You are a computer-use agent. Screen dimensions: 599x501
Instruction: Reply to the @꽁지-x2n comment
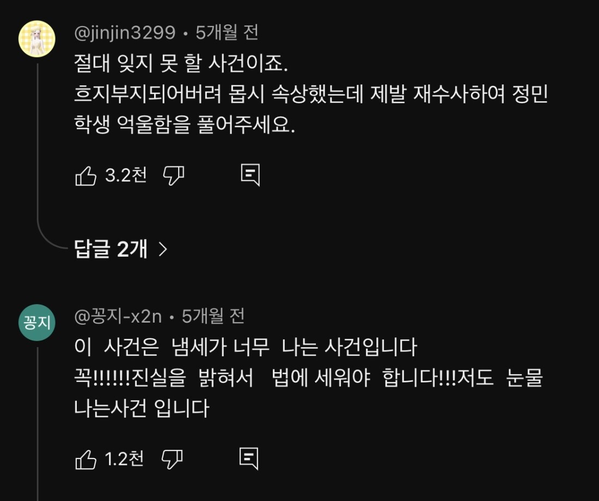click(249, 459)
